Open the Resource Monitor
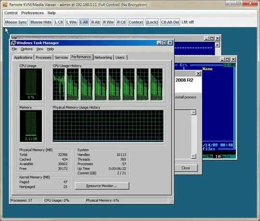The image size is (260, 221). coord(102,186)
